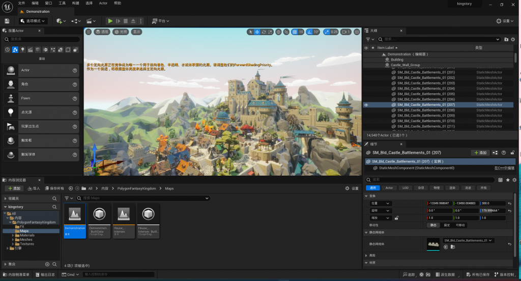Toggle scale snapping icon
The width and height of the screenshot is (521, 281).
pos(327,32)
